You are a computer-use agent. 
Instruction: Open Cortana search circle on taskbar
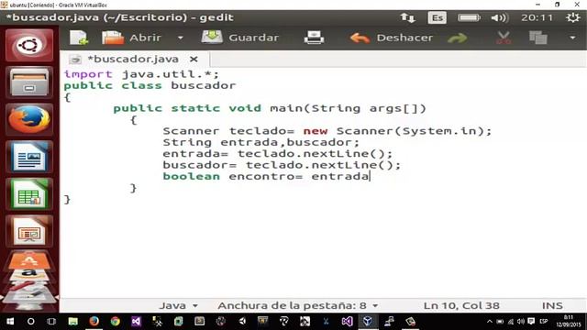[30, 322]
